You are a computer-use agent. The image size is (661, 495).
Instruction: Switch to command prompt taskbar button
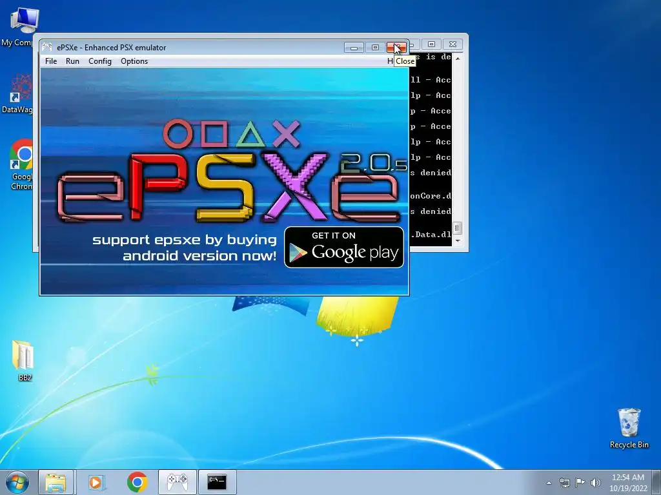tap(217, 482)
